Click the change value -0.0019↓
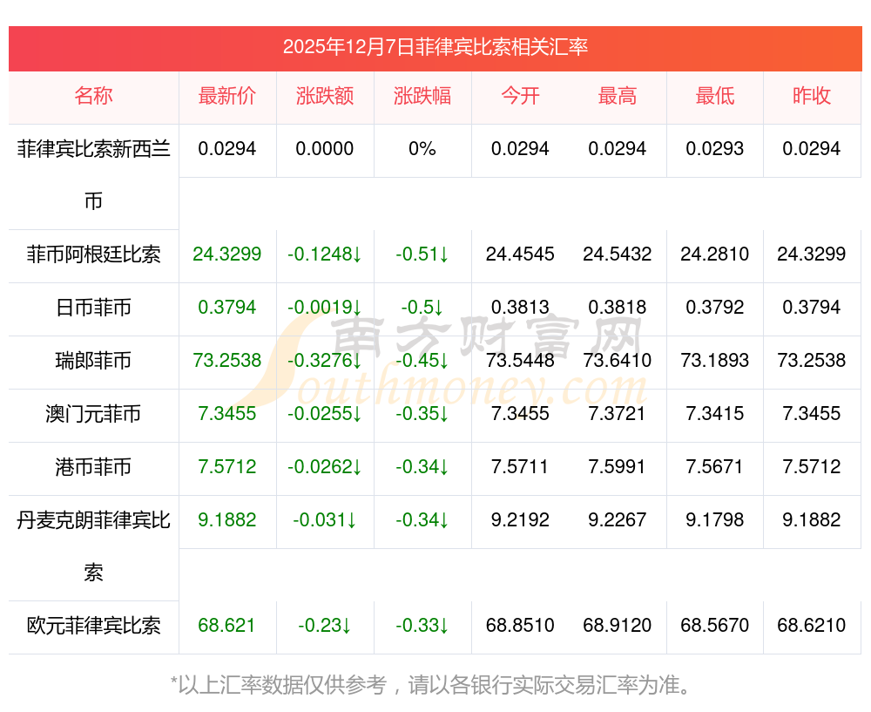This screenshot has height=712, width=871. 324,307
